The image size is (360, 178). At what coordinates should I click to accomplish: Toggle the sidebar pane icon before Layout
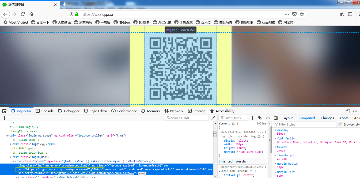click(x=276, y=118)
